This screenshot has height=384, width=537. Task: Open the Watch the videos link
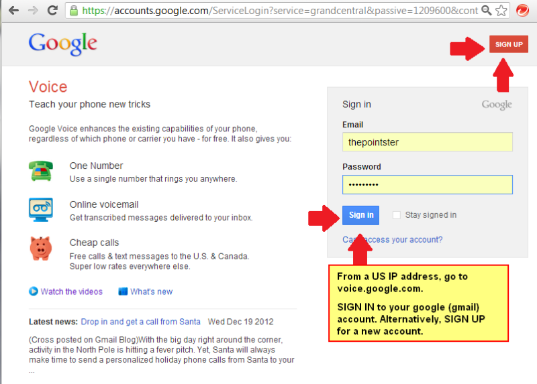click(72, 292)
